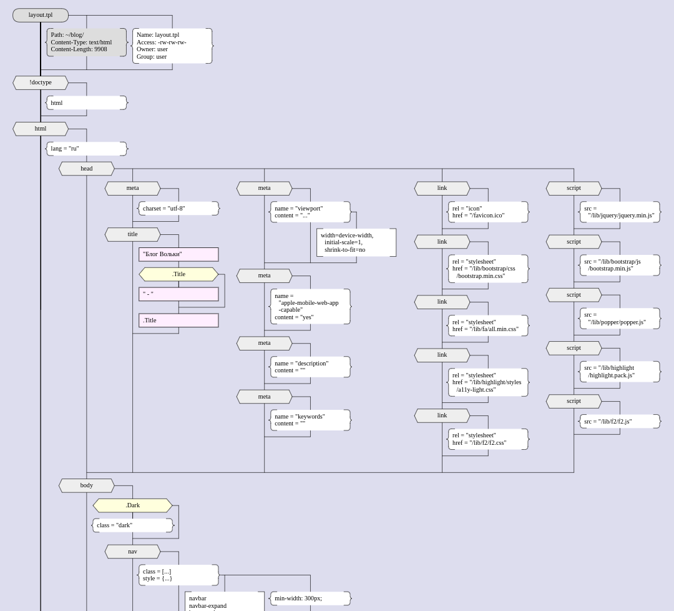Select the keywords meta attribute box

pos(310,420)
